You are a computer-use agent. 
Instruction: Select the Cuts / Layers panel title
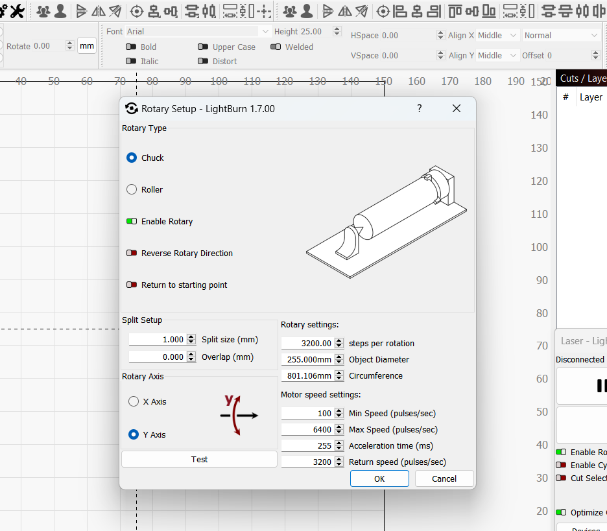click(x=583, y=78)
